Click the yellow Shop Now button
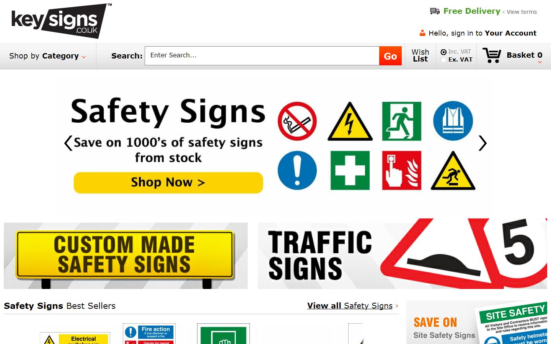 (168, 182)
